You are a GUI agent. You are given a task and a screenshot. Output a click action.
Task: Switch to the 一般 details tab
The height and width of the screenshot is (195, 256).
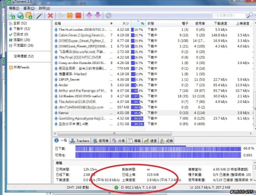60,141
